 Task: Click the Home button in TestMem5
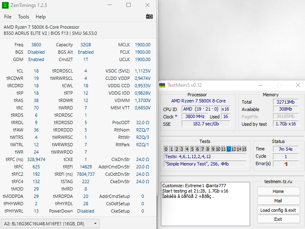tap(278, 191)
